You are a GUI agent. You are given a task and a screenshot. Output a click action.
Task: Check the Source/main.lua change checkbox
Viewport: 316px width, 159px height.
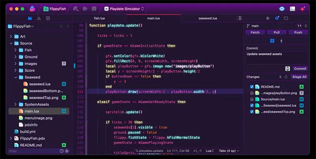point(252,99)
